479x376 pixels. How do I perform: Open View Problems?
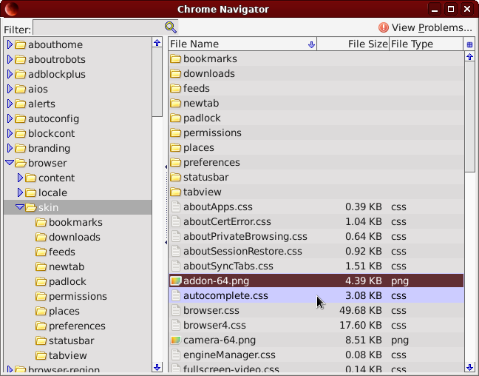[425, 27]
